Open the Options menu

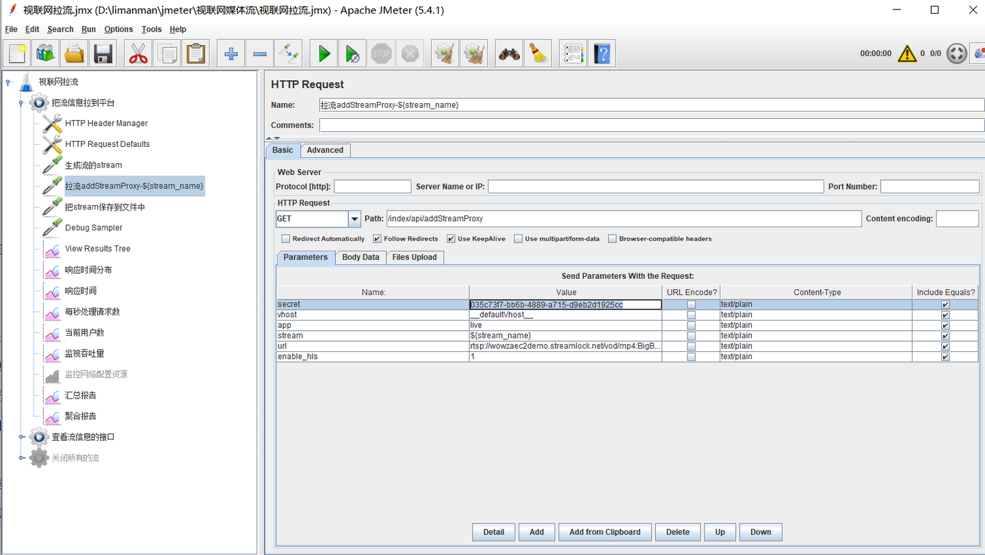(118, 29)
